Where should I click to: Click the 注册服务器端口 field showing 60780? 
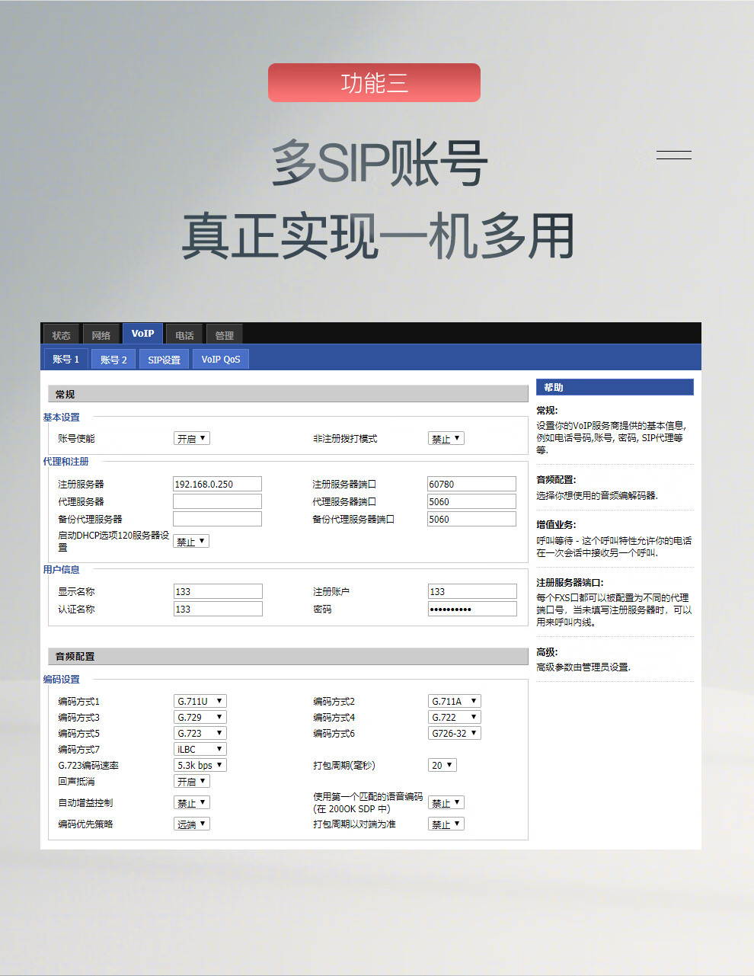(471, 484)
